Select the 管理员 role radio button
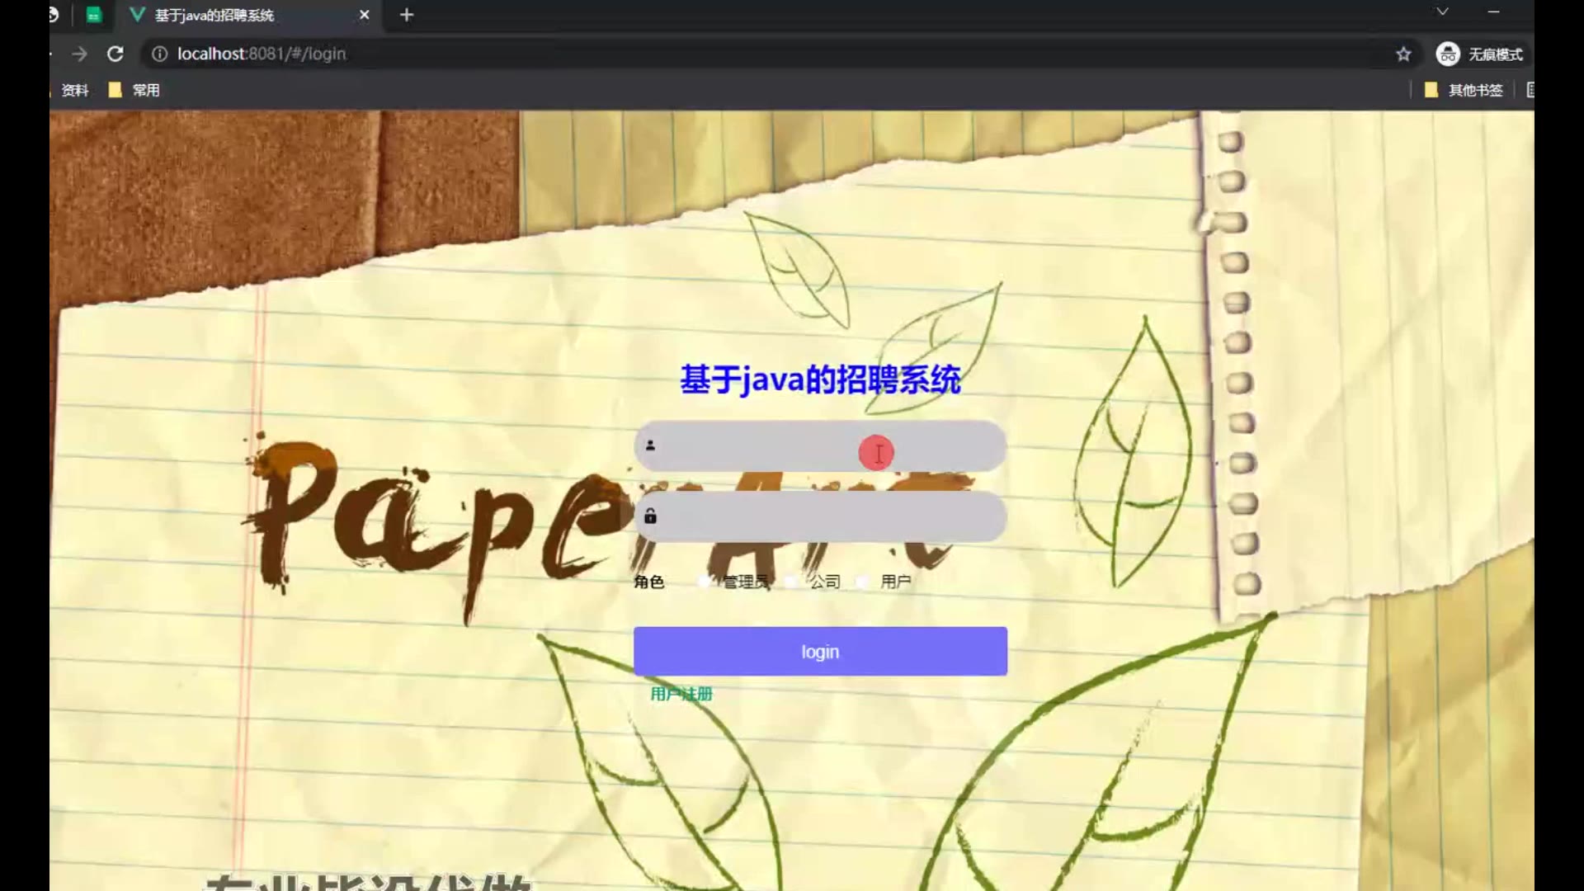Image resolution: width=1584 pixels, height=891 pixels. pyautogui.click(x=705, y=582)
